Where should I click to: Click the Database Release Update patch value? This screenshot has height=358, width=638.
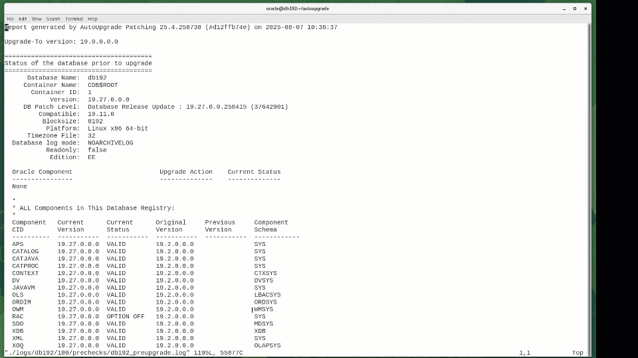pos(187,107)
